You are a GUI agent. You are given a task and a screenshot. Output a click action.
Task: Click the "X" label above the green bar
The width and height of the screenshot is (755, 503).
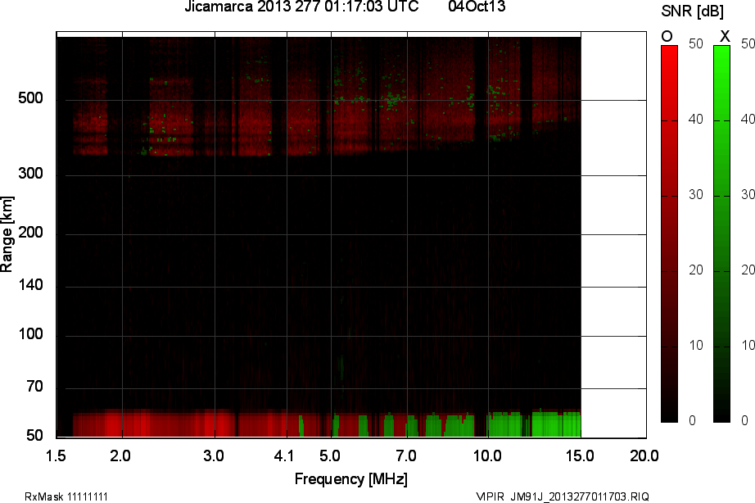[x=724, y=36]
